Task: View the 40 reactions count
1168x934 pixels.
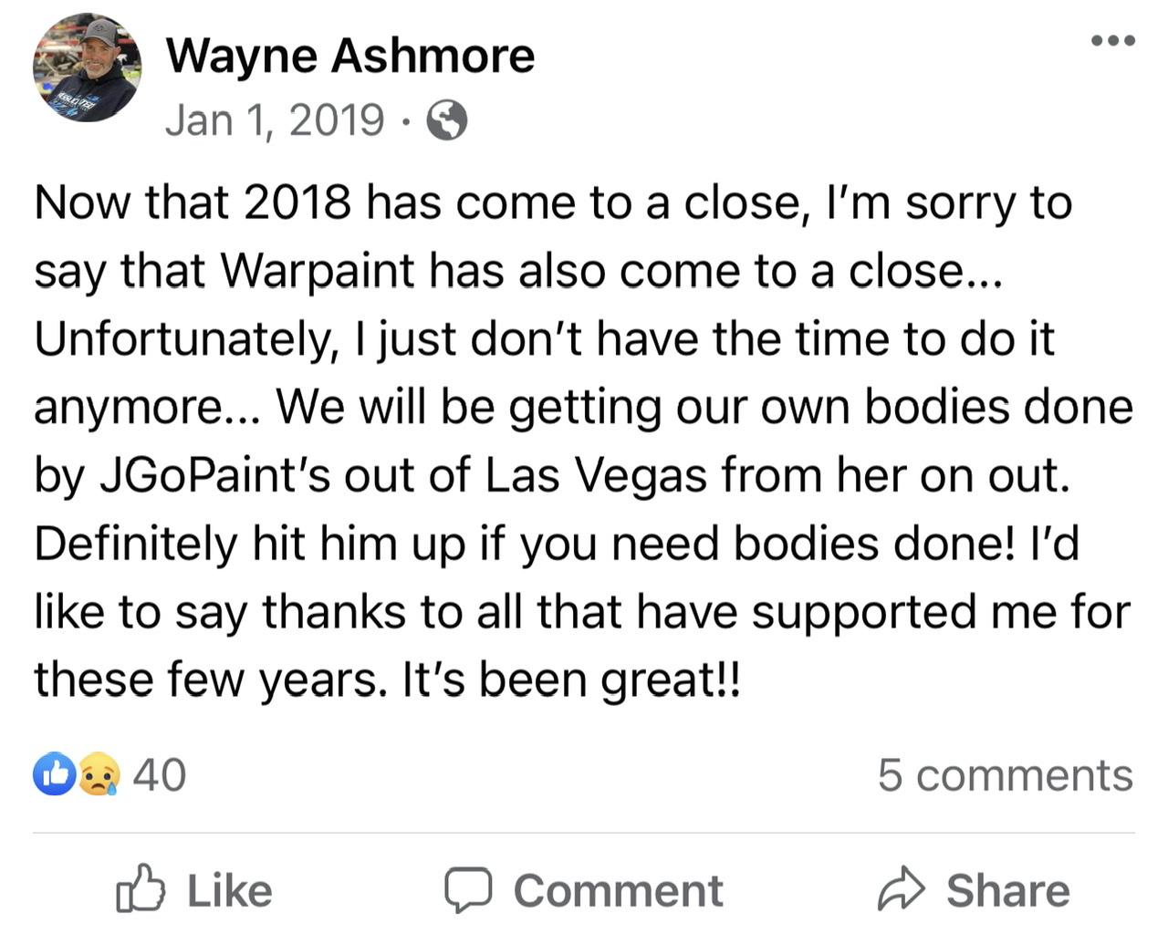Action: tap(160, 774)
